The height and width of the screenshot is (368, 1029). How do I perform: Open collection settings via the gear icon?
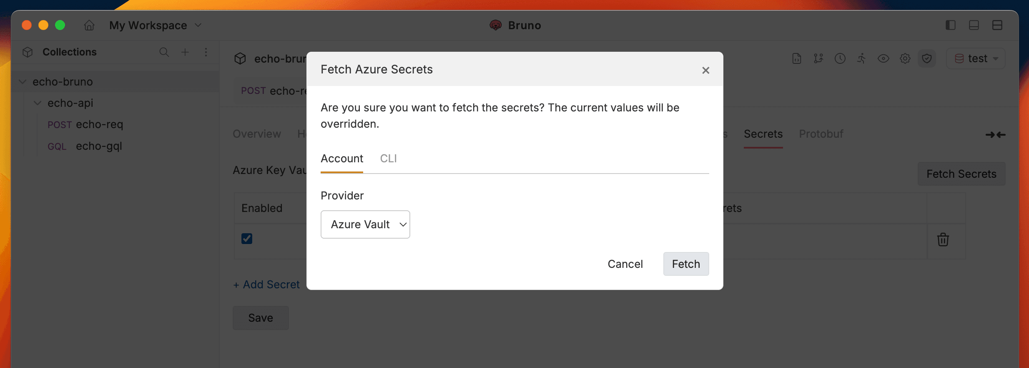(905, 58)
